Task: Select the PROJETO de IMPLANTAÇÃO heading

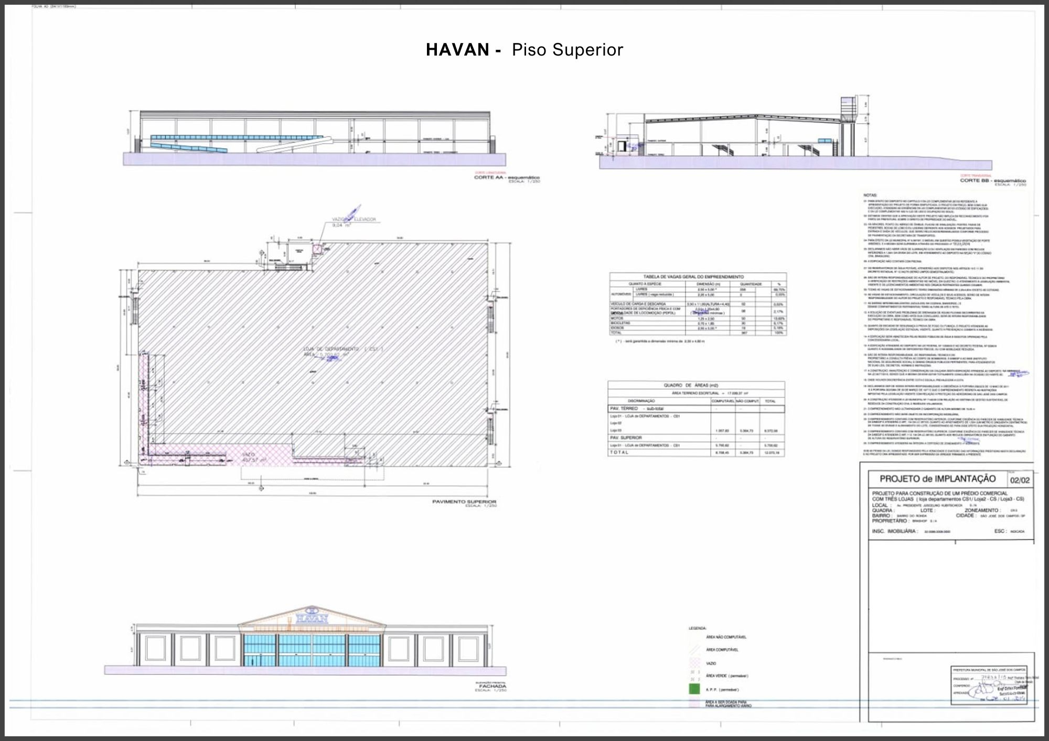Action: click(937, 478)
